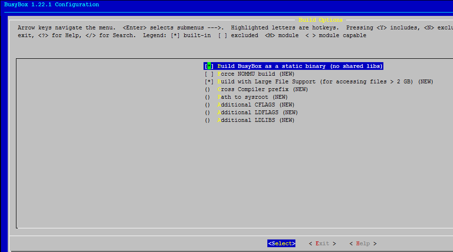Click the Build Options title text
Image resolution: width=453 pixels, height=252 pixels.
(x=321, y=20)
